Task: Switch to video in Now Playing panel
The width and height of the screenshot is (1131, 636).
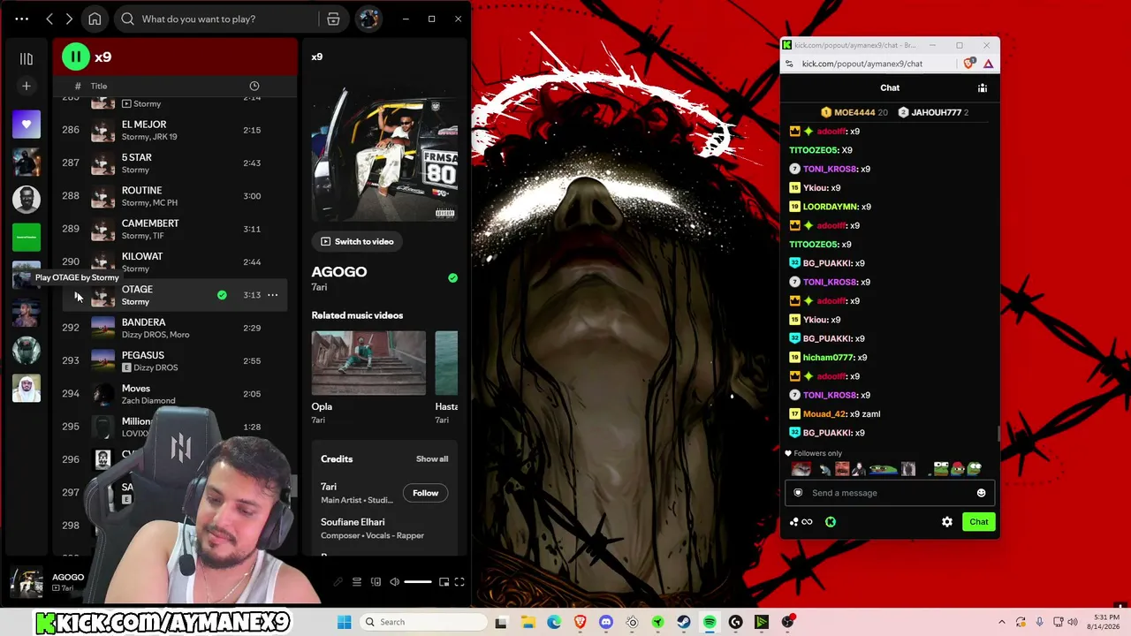Action: tap(357, 241)
